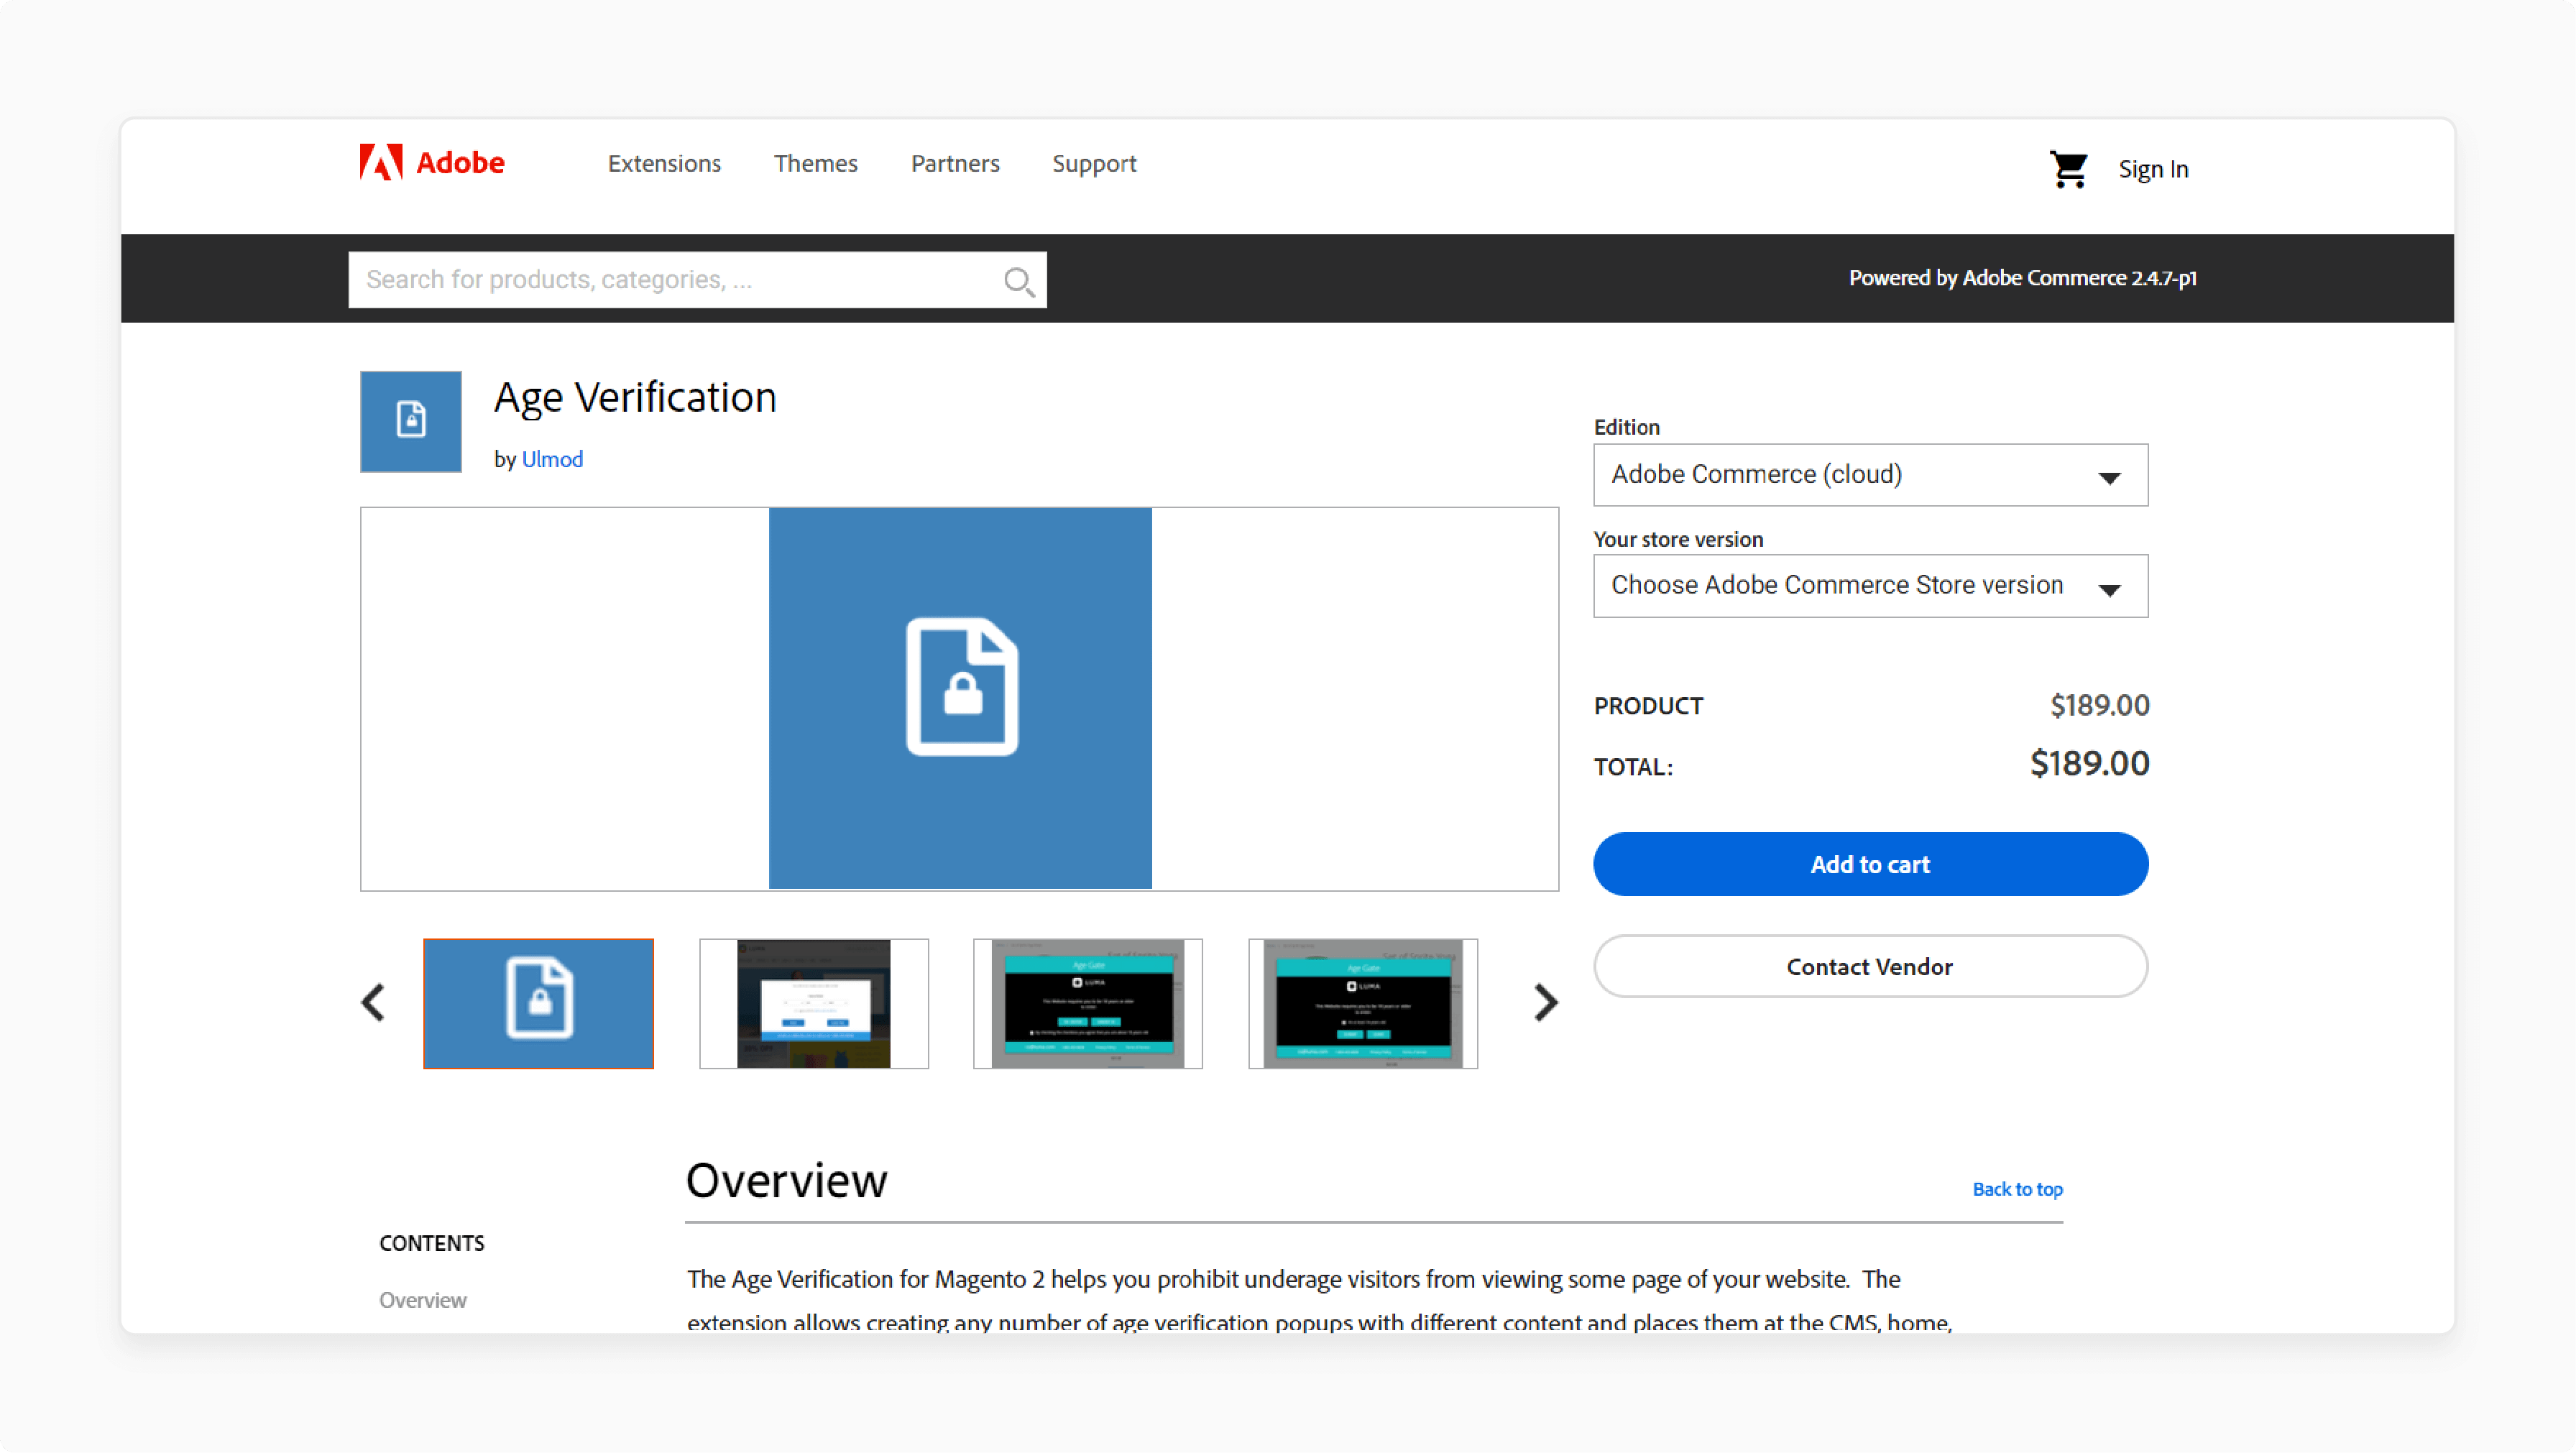Screen dimensions: 2576x1453
Task: Click Powered by Adobe Commerce 2.4.7-p1 text
Action: point(2022,278)
